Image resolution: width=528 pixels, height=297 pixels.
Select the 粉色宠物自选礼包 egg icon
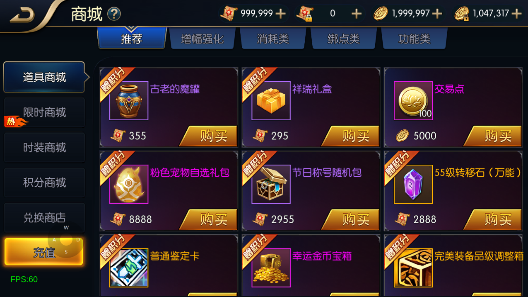click(129, 184)
